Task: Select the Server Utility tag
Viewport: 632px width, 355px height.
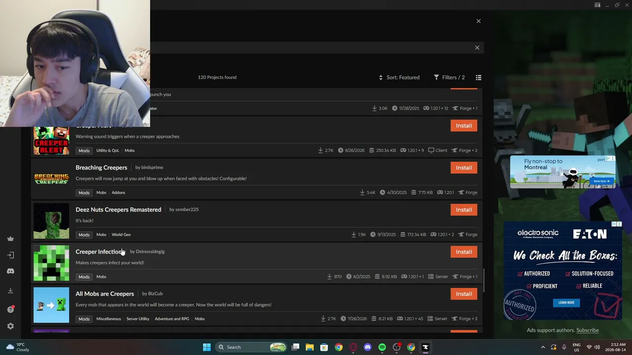Action: [138, 319]
